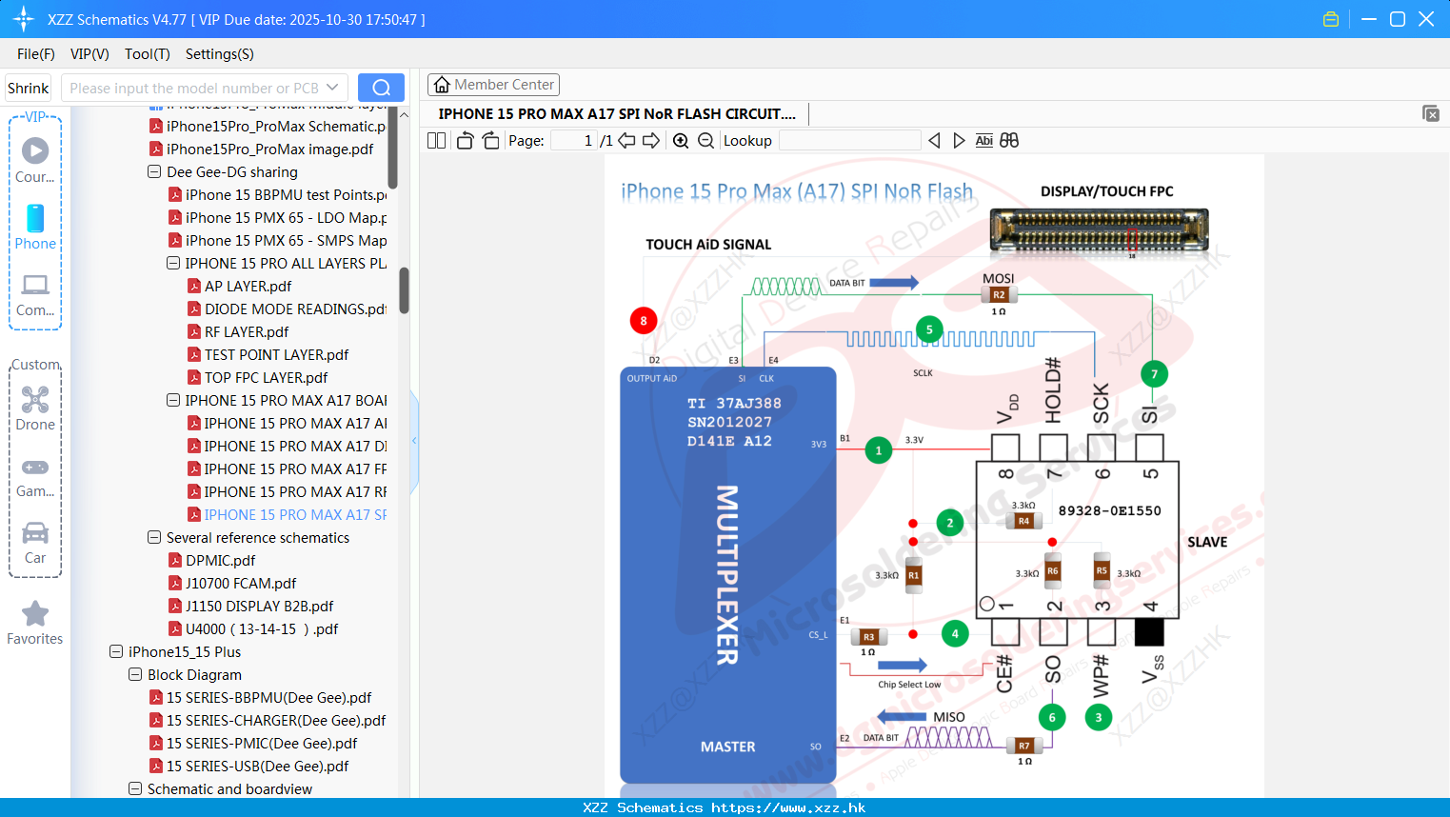
Task: Rotate page counter-clockwise
Action: pos(465,141)
